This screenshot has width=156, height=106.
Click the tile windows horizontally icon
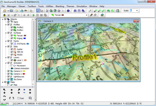[75, 11]
